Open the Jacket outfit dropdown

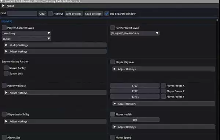pos(26,39)
